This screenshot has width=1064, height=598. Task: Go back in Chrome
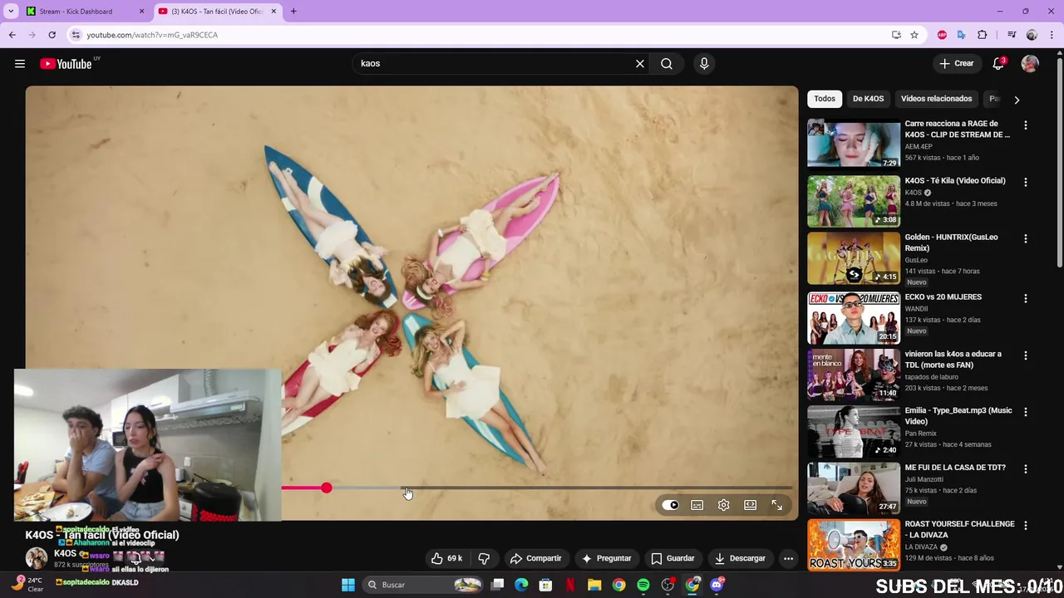[12, 35]
